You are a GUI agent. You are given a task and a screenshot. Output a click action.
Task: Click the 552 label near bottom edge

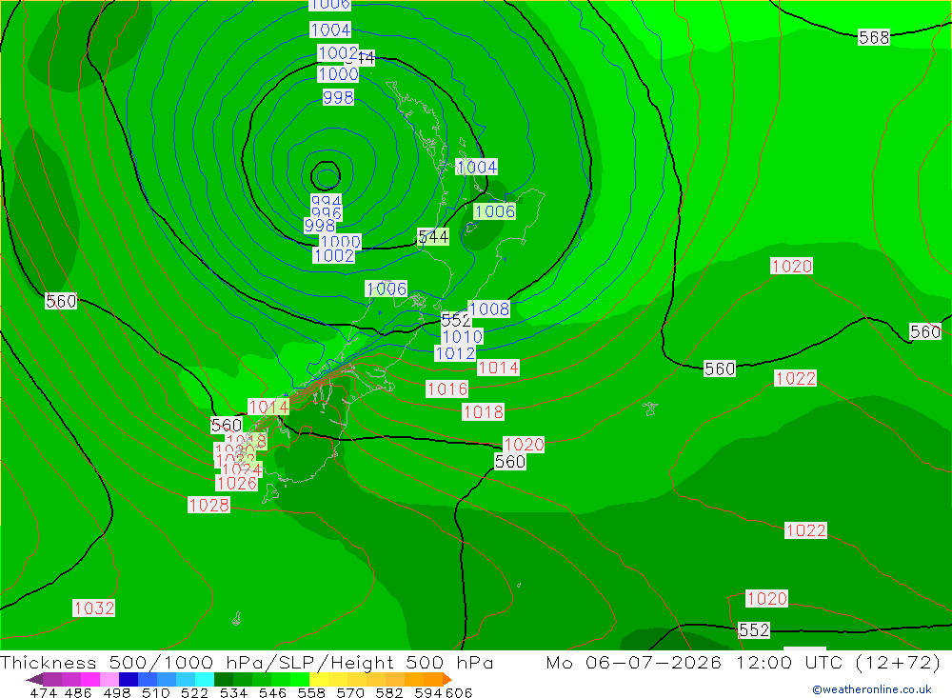[x=754, y=630]
